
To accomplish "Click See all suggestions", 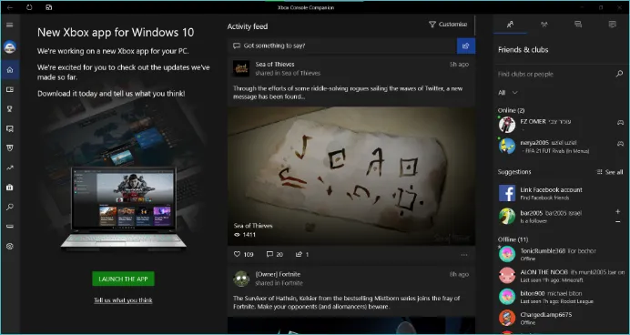I will [x=610, y=172].
